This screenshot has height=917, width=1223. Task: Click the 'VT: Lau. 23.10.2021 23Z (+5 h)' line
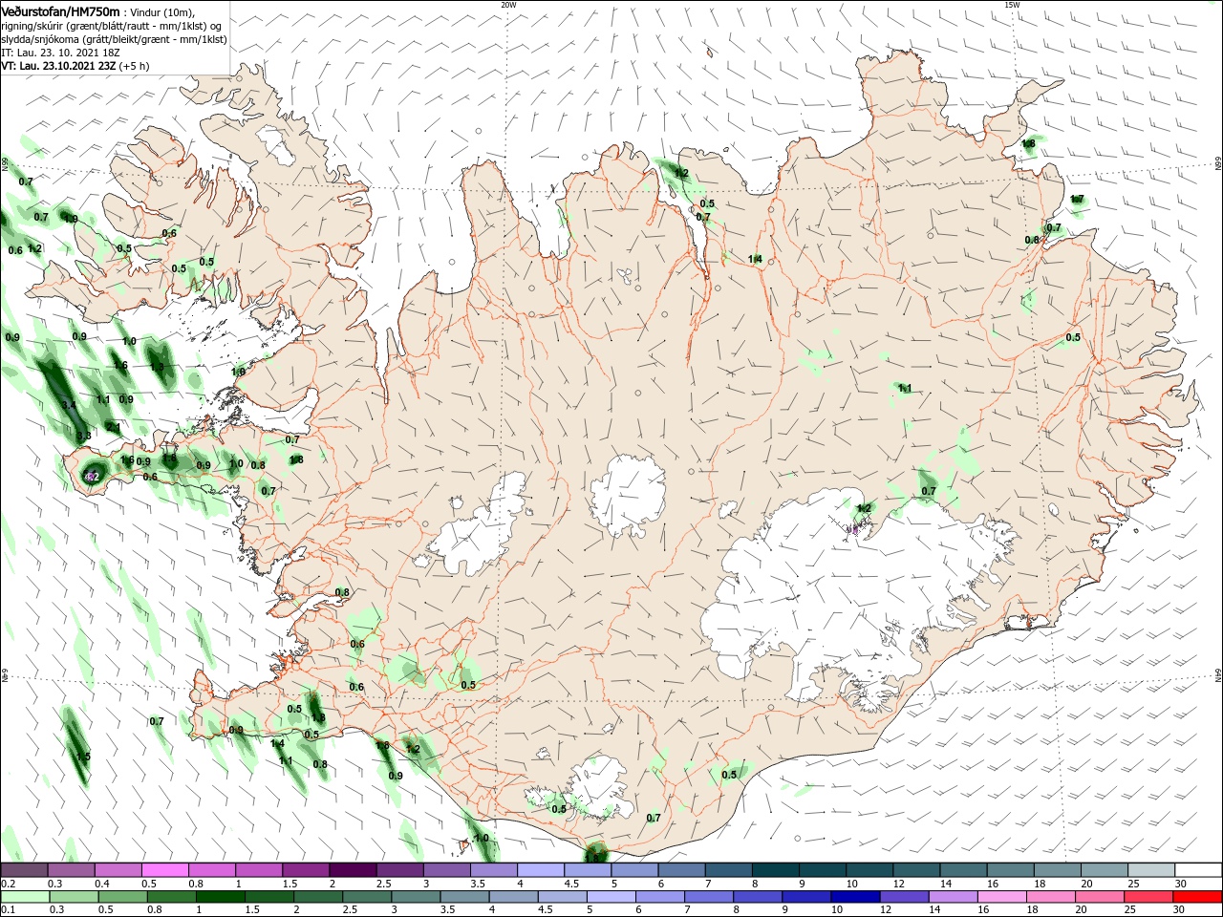[75, 66]
